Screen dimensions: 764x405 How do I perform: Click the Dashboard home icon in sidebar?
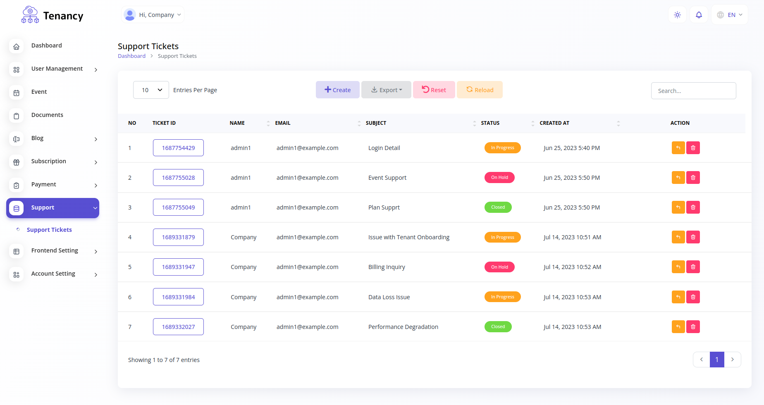point(17,47)
